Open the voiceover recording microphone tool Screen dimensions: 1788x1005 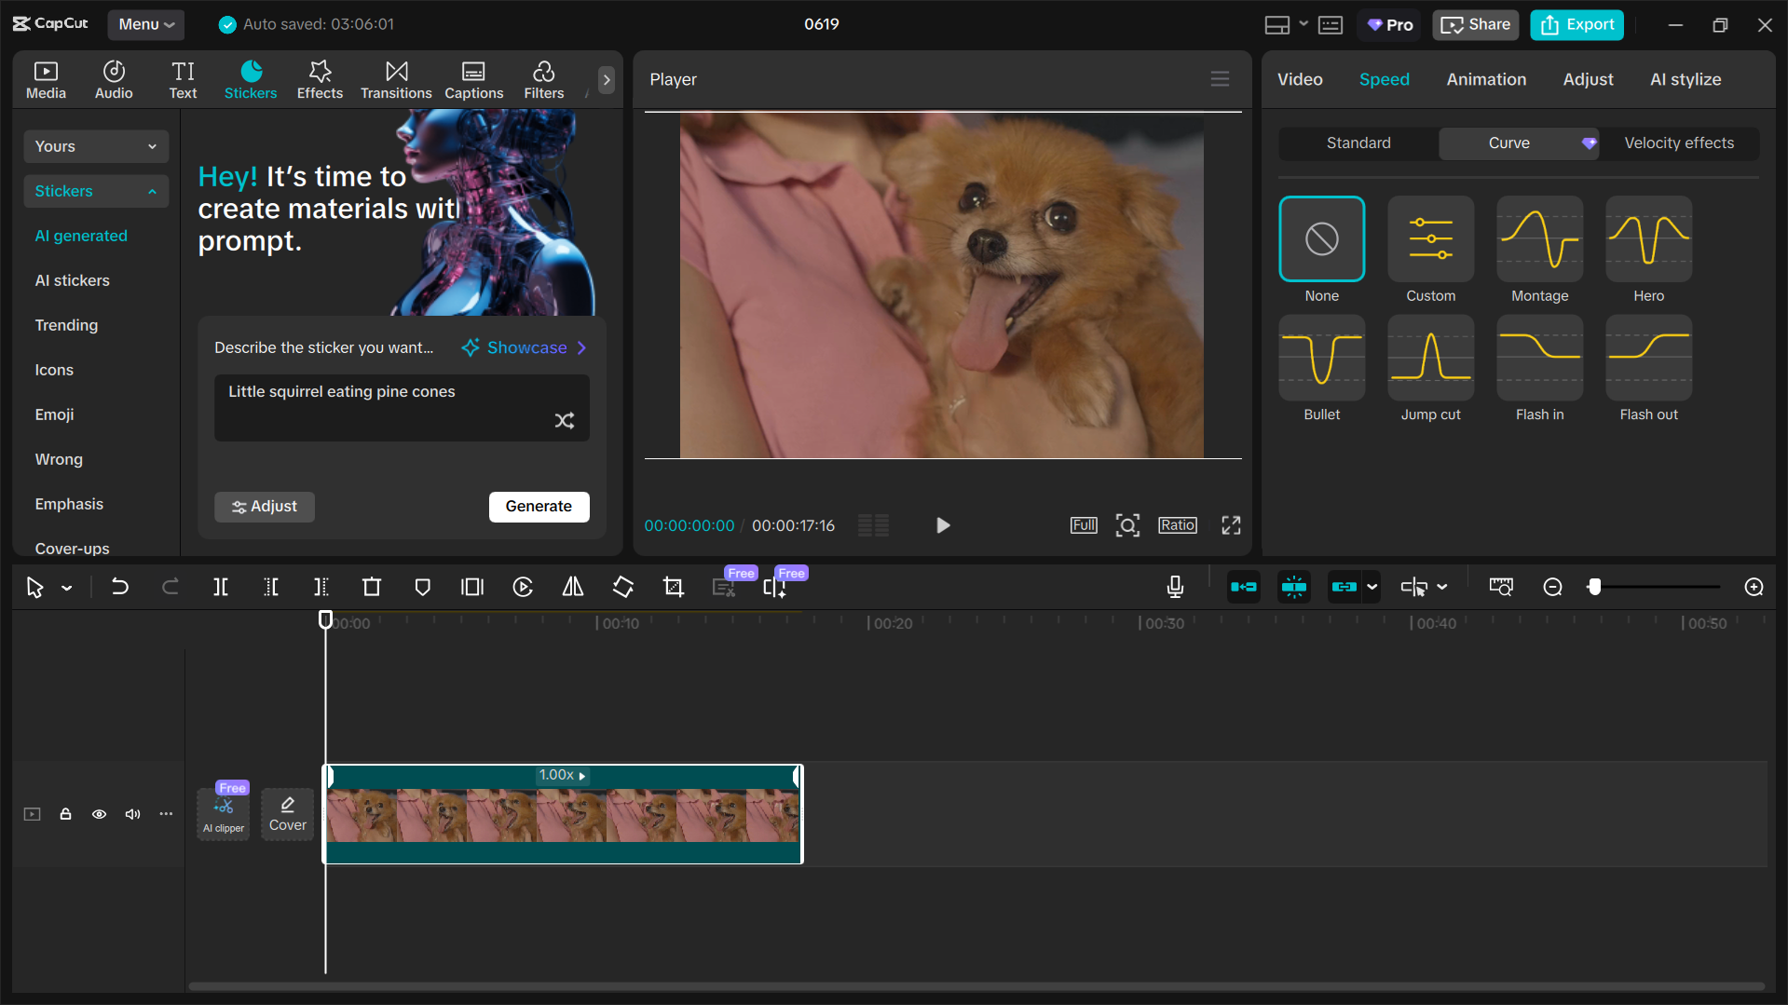coord(1174,587)
